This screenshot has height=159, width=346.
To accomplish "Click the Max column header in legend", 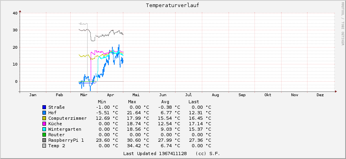I will pos(132,102).
